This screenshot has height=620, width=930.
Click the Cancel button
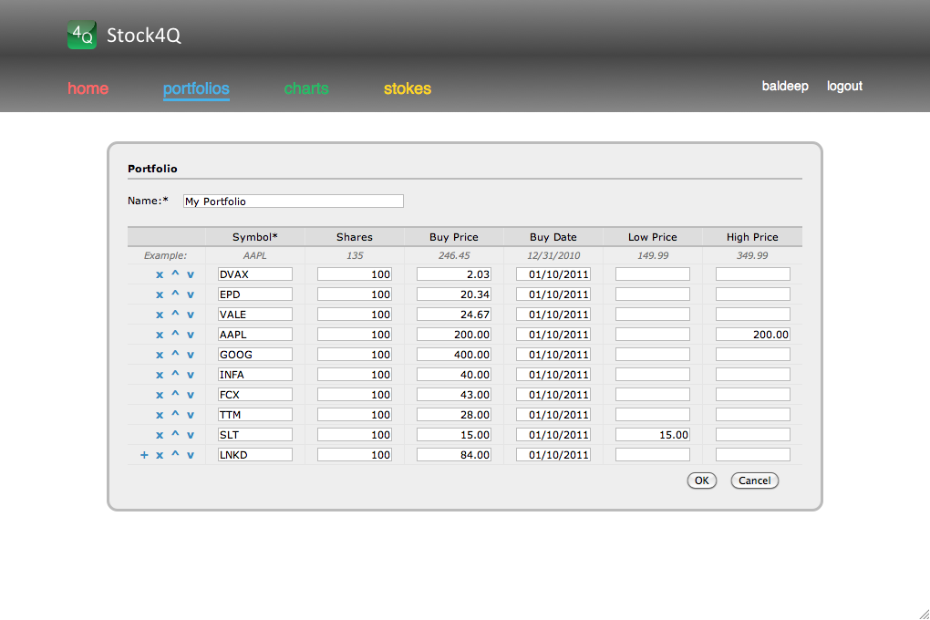click(754, 480)
